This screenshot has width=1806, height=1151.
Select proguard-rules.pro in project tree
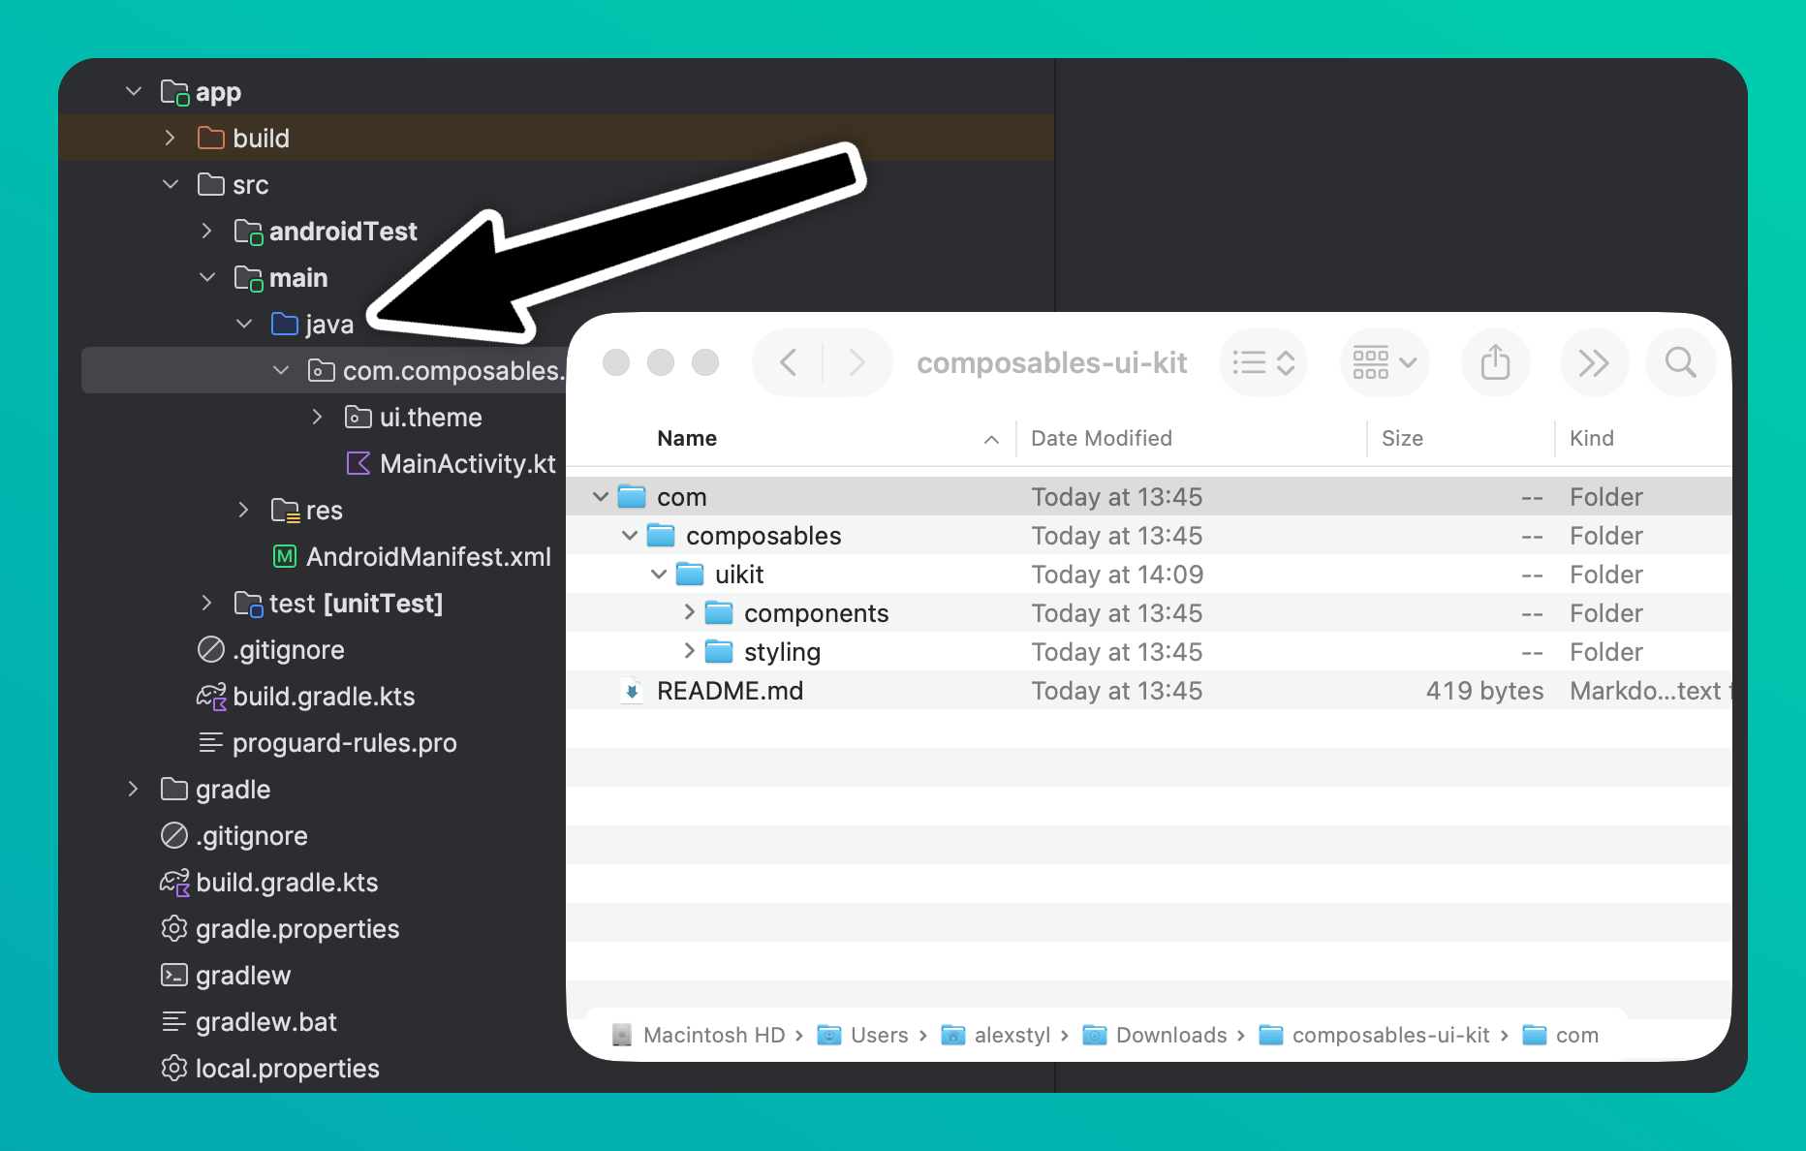point(344,743)
